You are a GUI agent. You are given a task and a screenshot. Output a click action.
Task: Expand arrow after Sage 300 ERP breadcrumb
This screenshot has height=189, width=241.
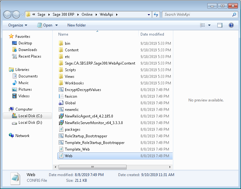(78, 14)
